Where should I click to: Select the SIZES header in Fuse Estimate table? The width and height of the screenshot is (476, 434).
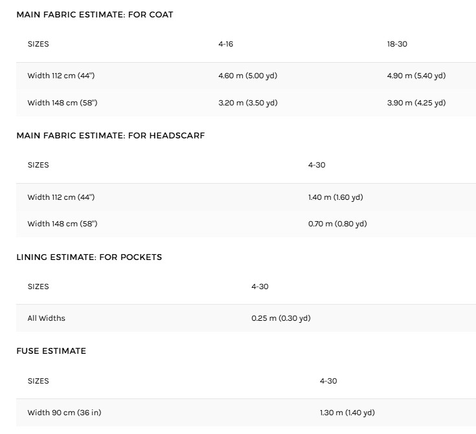coord(38,381)
